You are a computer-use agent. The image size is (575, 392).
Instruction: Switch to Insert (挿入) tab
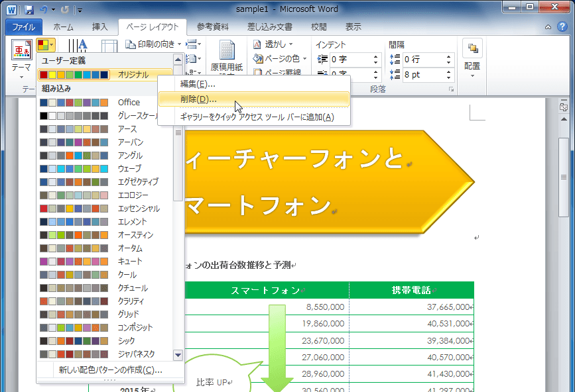(x=99, y=27)
